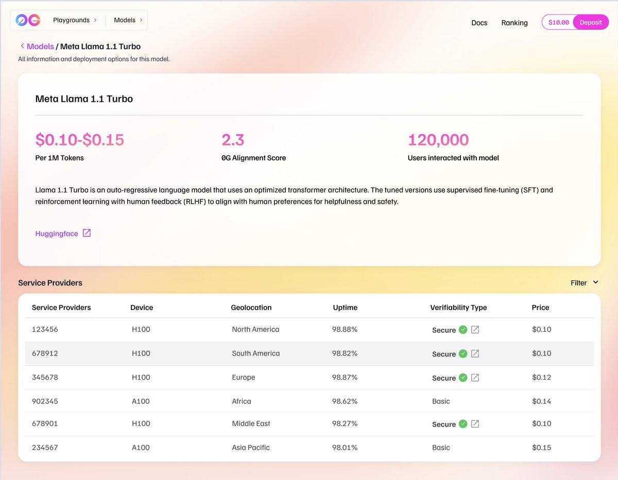Click the South America geolocation cell
The width and height of the screenshot is (618, 480).
point(256,353)
